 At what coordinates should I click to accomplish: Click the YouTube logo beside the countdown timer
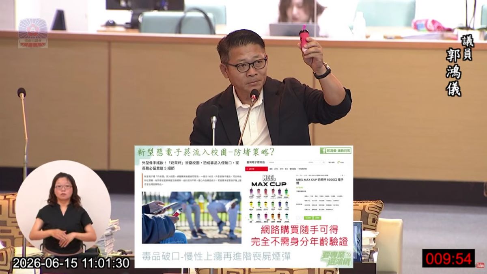tap(480, 265)
